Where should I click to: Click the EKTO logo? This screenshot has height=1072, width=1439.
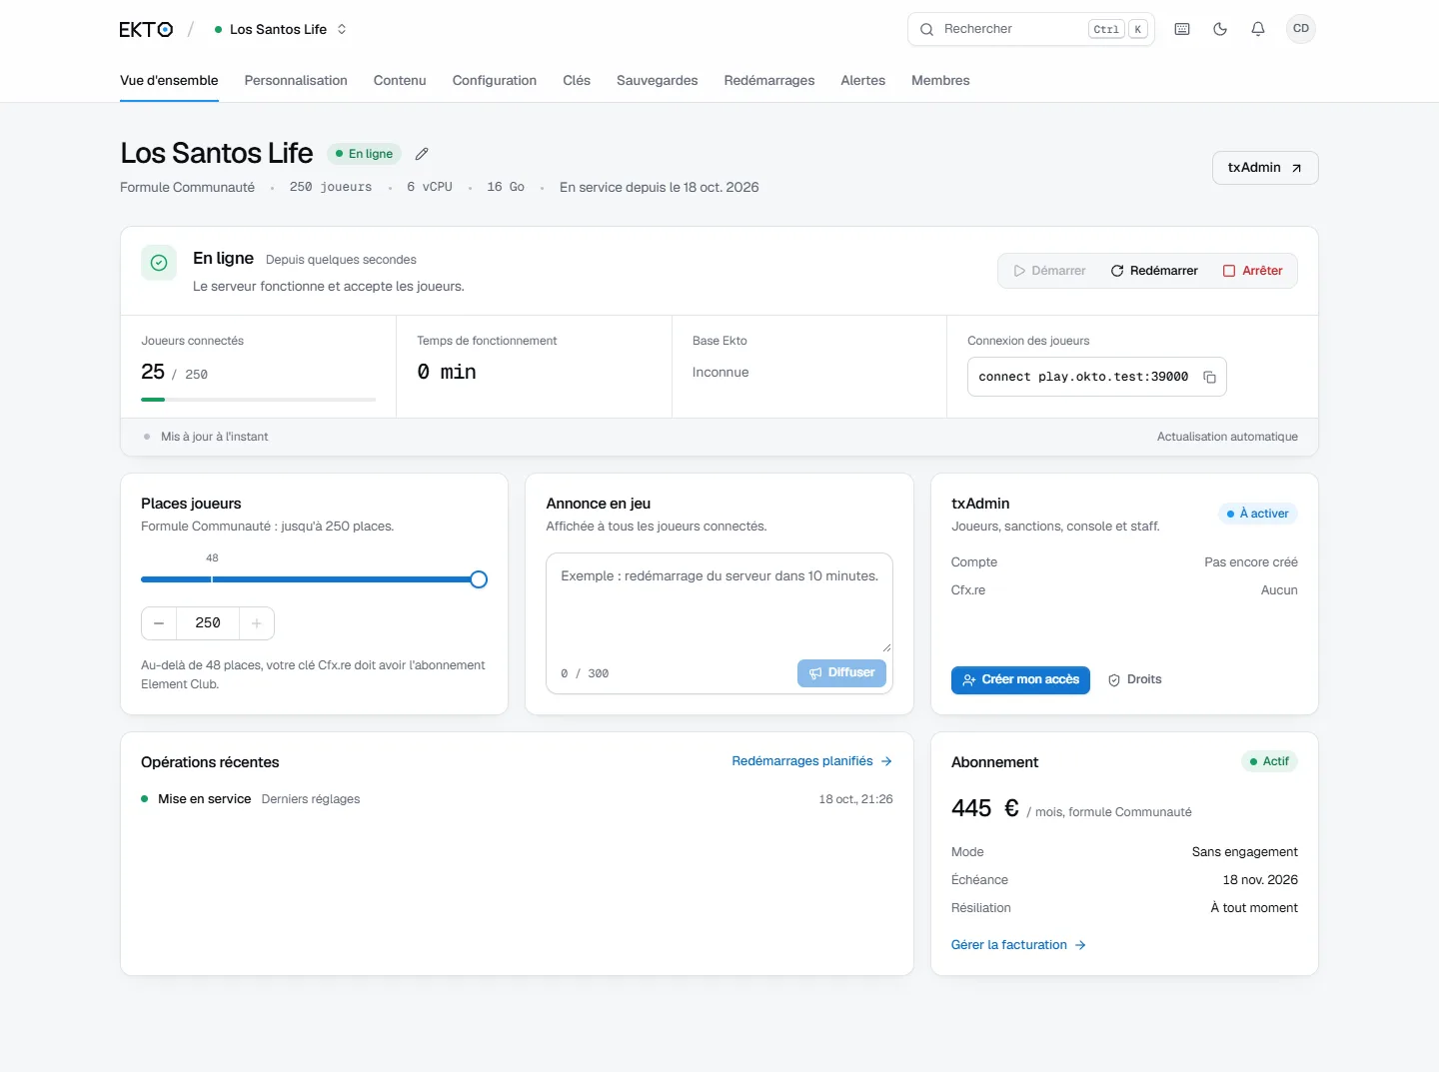tap(146, 29)
